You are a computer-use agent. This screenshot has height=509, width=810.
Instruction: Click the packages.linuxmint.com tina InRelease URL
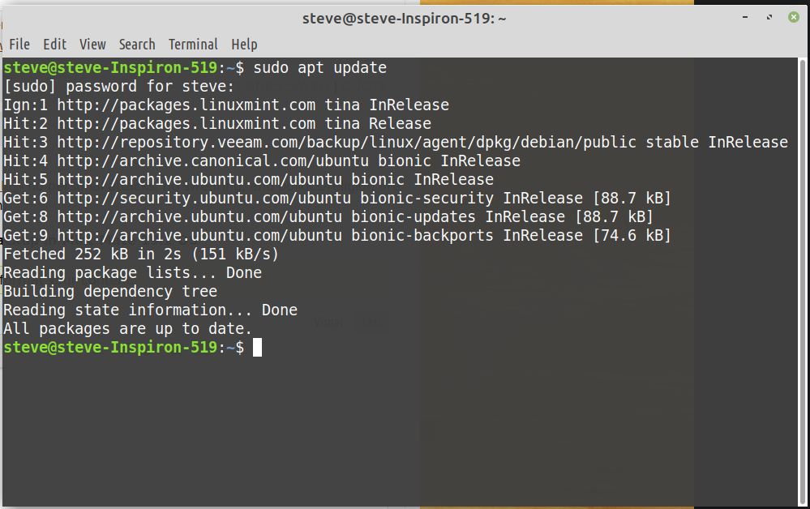186,105
